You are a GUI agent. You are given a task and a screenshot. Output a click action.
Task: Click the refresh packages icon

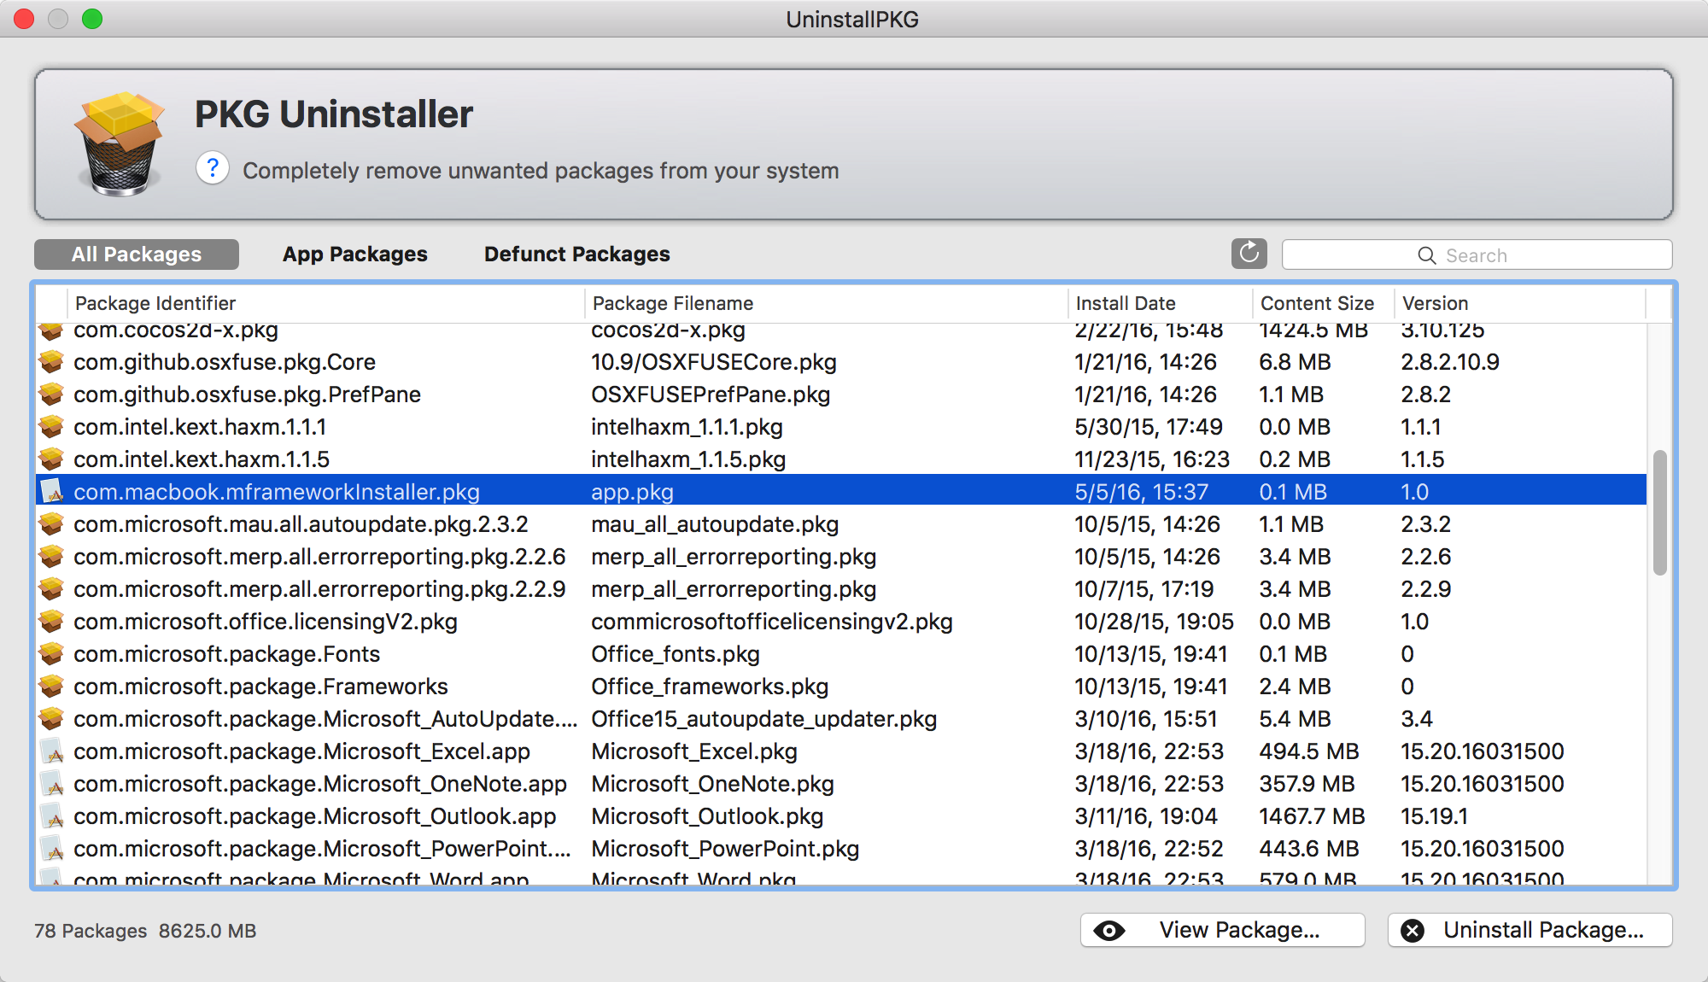[1249, 254]
